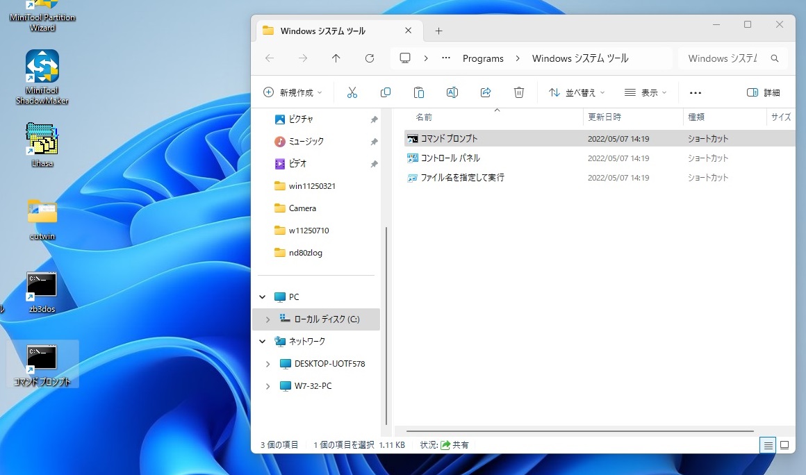The width and height of the screenshot is (806, 475).
Task: Expand the W7-32-PC node
Action: (x=268, y=386)
